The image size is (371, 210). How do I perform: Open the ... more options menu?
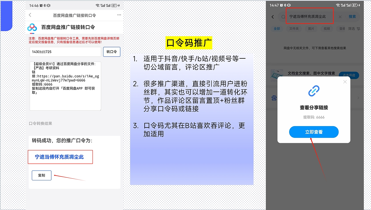pyautogui.click(x=119, y=15)
